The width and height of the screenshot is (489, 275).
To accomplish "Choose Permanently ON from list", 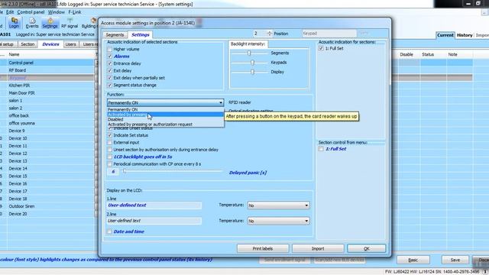I will tap(165, 109).
